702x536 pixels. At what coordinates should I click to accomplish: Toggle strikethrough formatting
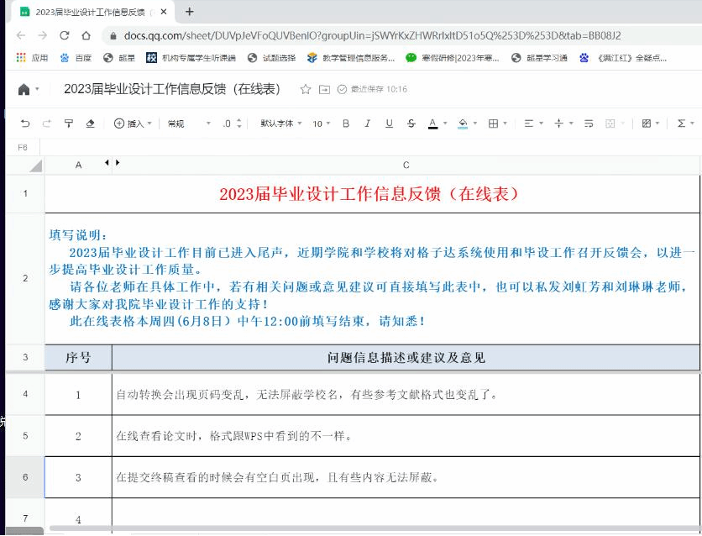tap(411, 123)
